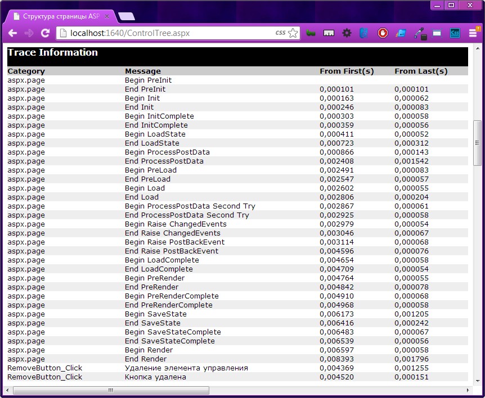485x398 pixels.
Task: Close the 'Структура страницы ASP' tab
Action: [107, 16]
